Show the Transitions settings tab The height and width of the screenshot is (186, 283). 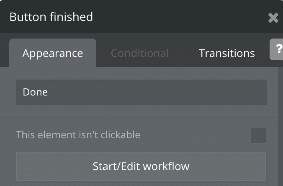point(226,54)
